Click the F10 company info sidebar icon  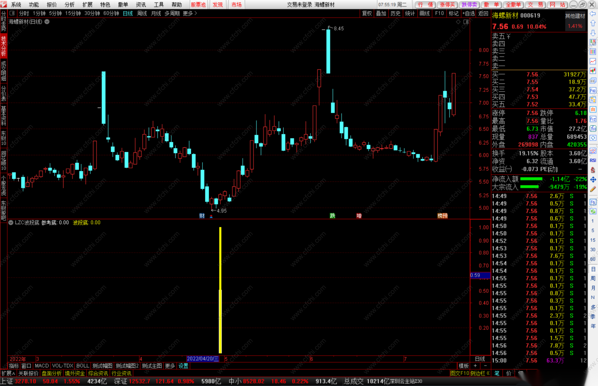click(x=593, y=90)
